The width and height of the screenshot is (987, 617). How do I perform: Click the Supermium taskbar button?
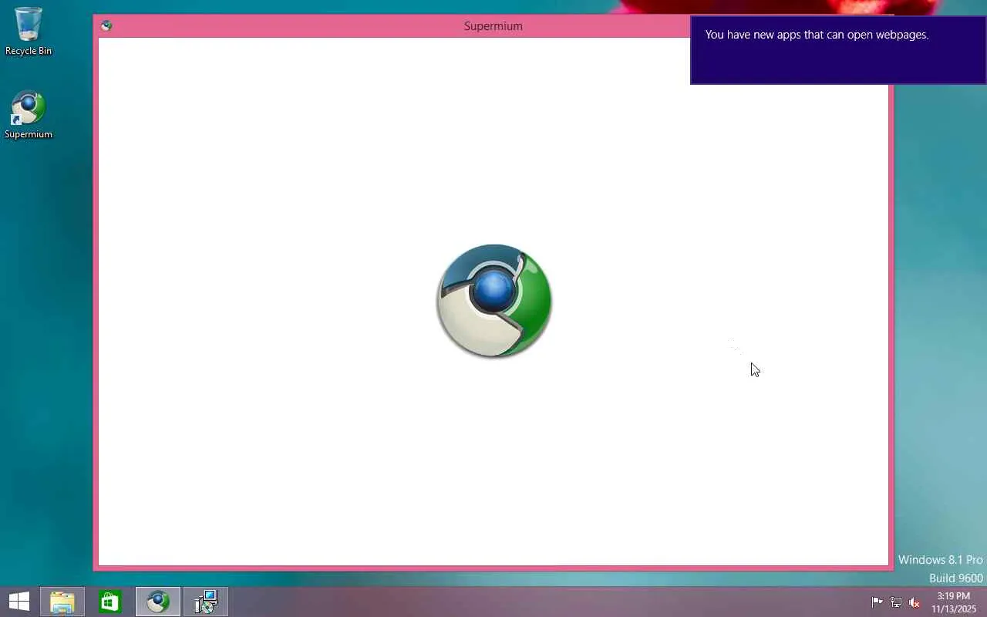pyautogui.click(x=158, y=602)
